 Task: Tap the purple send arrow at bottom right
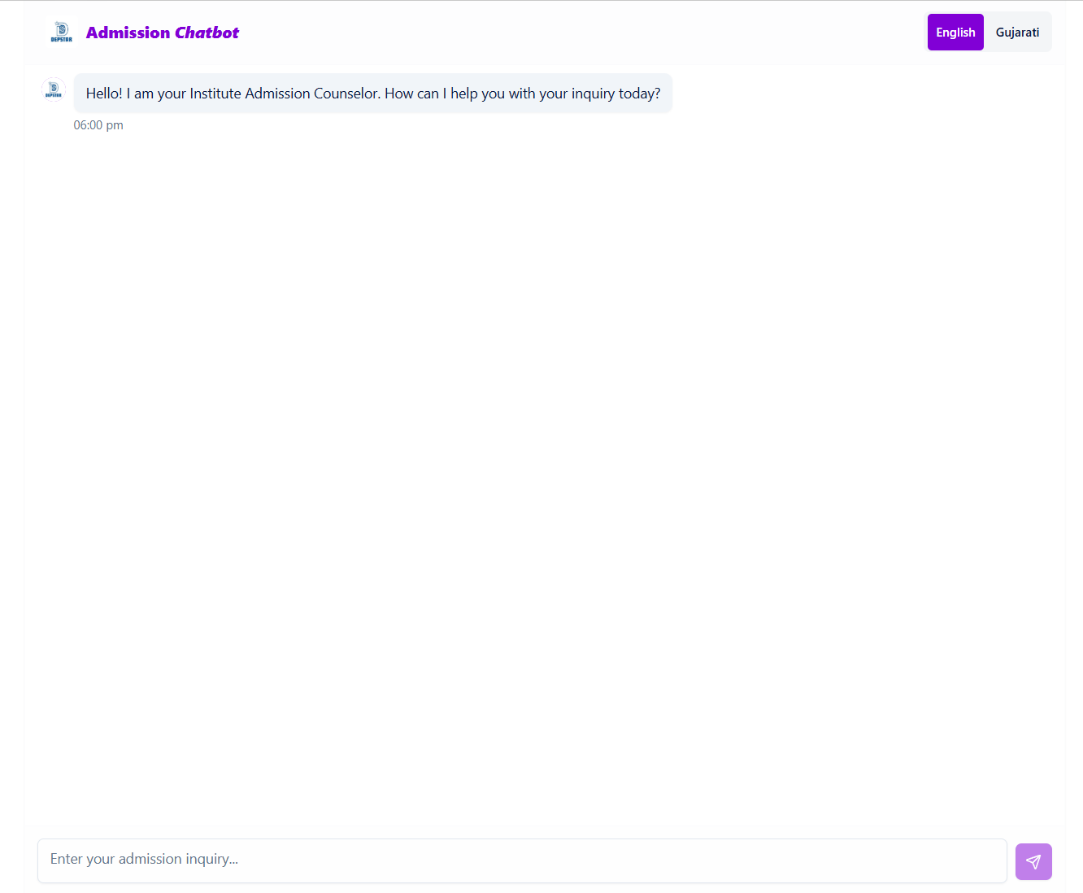tap(1033, 861)
